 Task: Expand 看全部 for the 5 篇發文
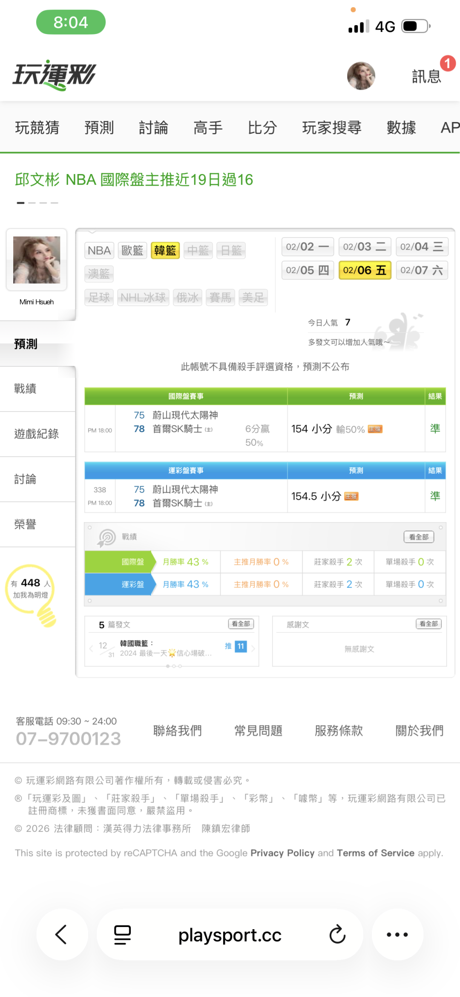[x=241, y=624]
